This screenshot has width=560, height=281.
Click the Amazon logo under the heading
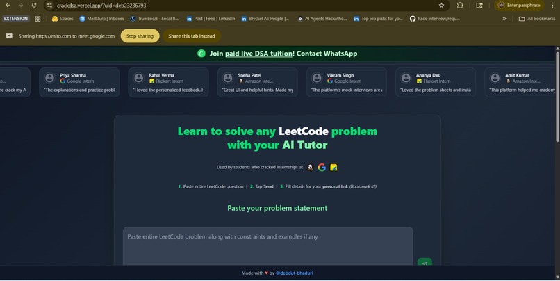pos(310,167)
